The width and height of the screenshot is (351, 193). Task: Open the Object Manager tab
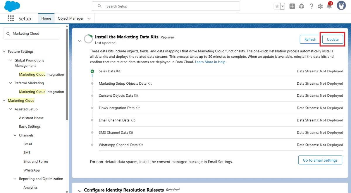tap(70, 18)
